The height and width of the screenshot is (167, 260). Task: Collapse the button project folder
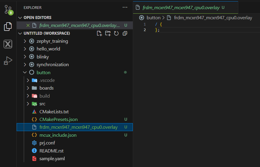point(25,72)
